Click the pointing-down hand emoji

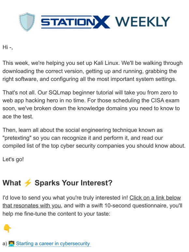(7, 228)
